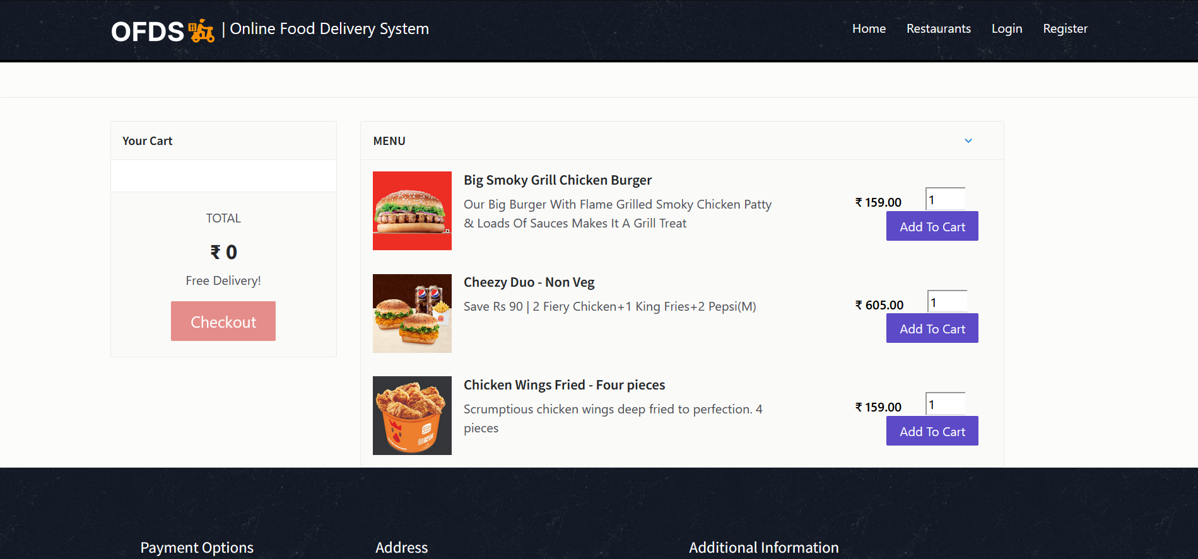1198x559 pixels.
Task: Add Cheezy Duo - Non Veg to cart
Action: point(932,328)
